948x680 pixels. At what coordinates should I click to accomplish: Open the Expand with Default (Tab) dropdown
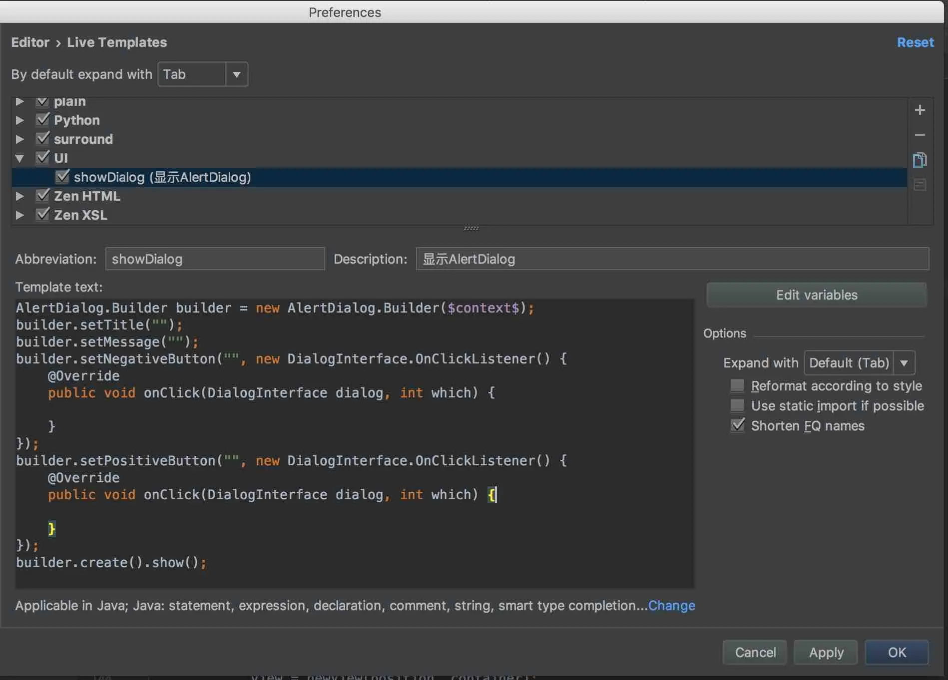click(859, 363)
